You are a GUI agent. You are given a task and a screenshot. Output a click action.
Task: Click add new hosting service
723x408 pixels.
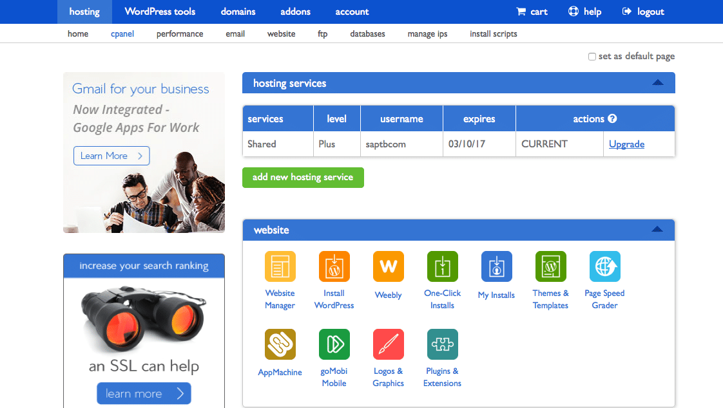pos(303,177)
